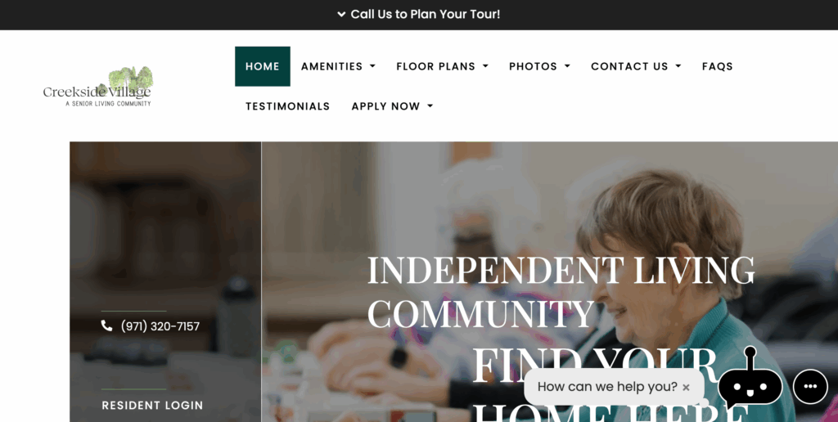Dismiss the 'How can we help you?' bubble

pos(687,388)
